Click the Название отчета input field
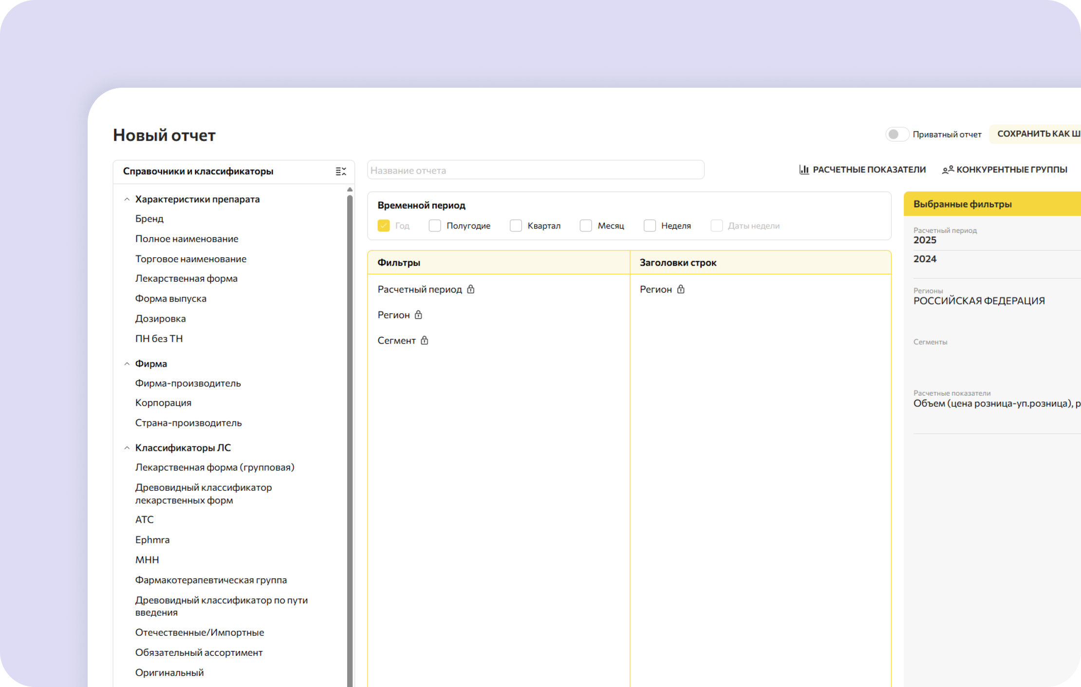 point(535,170)
